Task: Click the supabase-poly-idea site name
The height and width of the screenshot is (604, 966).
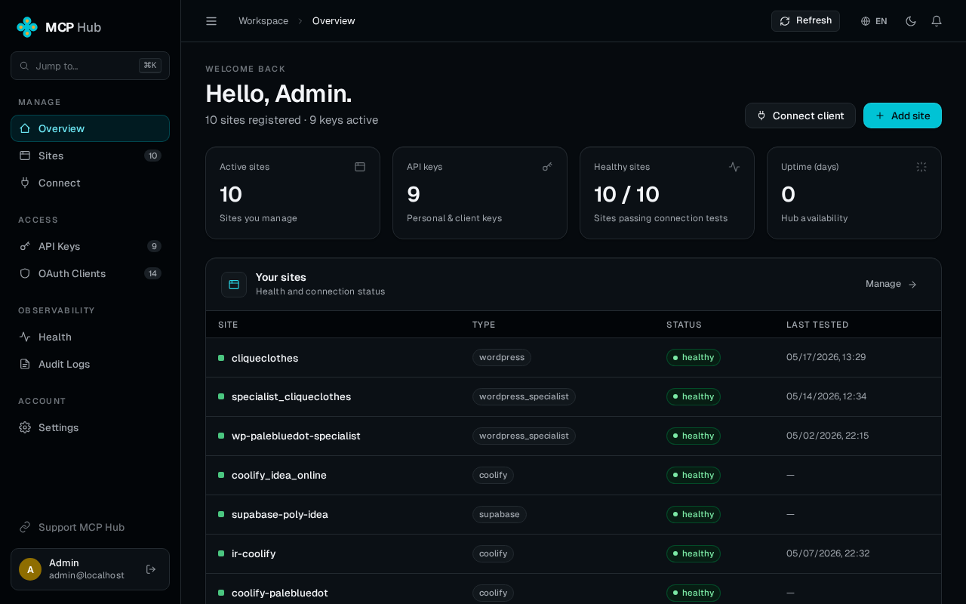Action: pyautogui.click(x=280, y=515)
